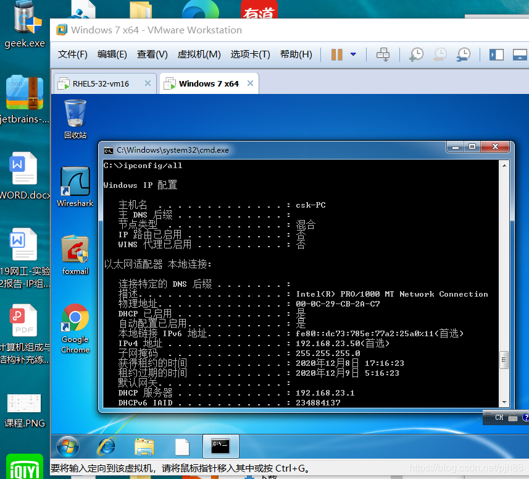Click the blank document icon on VM taskbar
This screenshot has width=529, height=479.
pyautogui.click(x=182, y=447)
